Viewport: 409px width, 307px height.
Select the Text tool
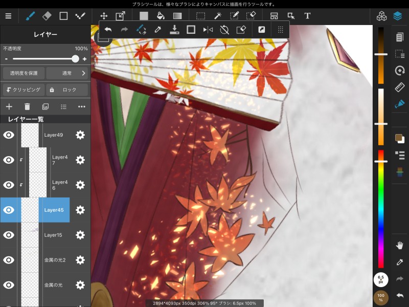[x=308, y=16]
